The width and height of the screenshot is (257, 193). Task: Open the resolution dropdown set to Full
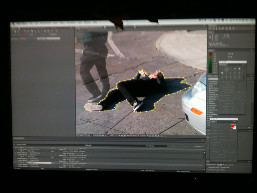click(x=115, y=135)
